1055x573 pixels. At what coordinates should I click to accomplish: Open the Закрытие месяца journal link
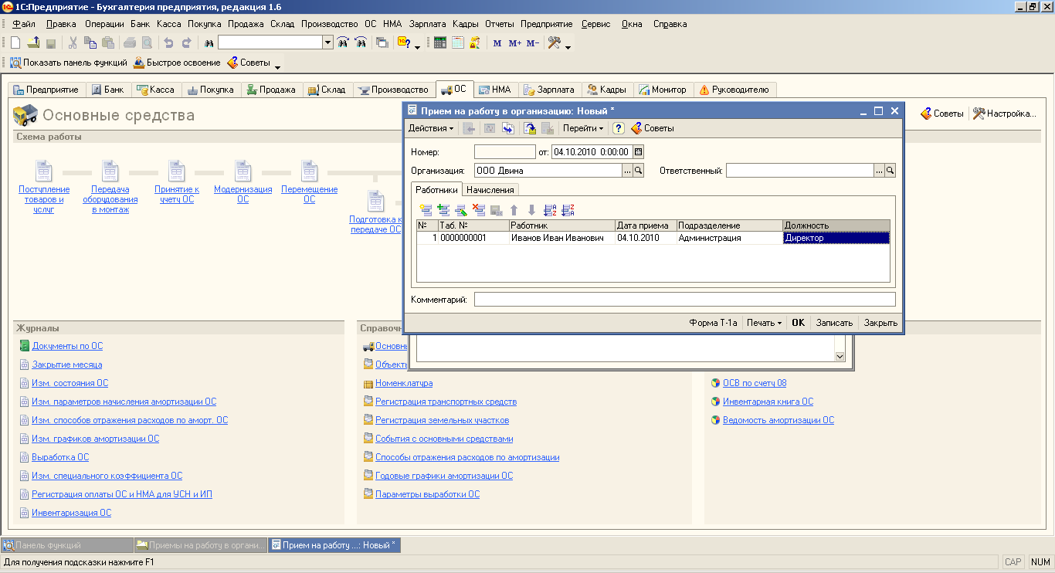coord(67,364)
